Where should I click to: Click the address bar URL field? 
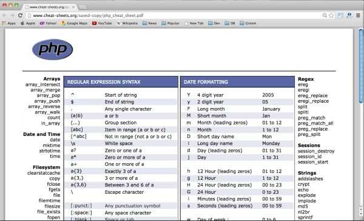(x=174, y=16)
